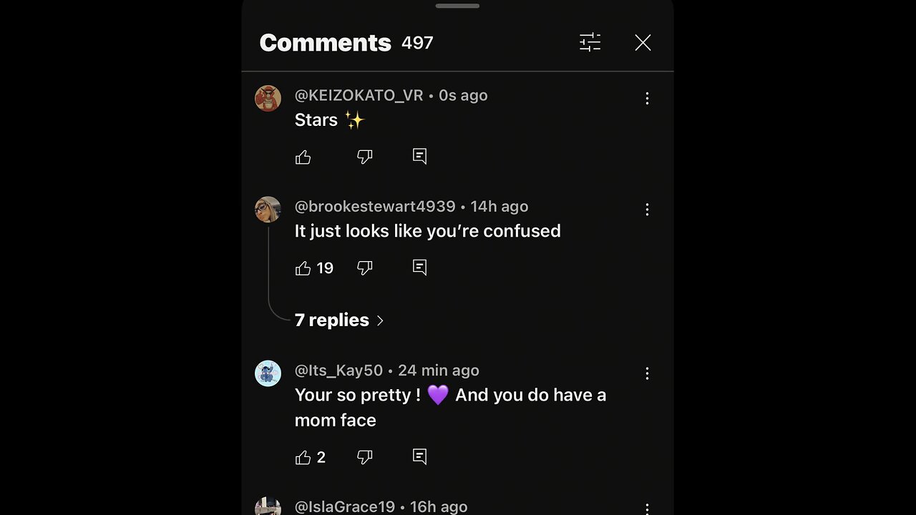Grab the drag handle atop the Comments sheet

tap(458, 6)
